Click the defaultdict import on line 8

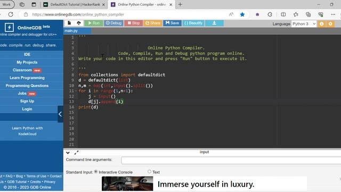[x=151, y=75]
